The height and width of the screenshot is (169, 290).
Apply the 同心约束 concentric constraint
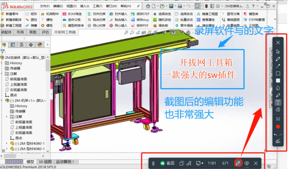pos(97,25)
